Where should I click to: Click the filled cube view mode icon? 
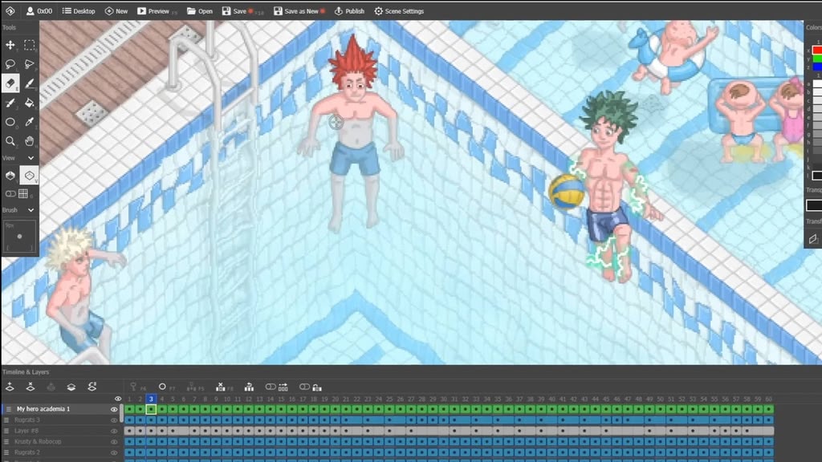(10, 176)
